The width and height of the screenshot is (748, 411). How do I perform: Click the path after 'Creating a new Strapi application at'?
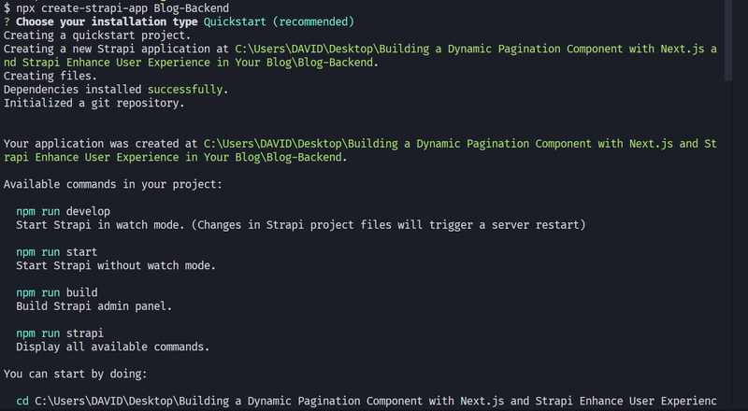coord(360,56)
